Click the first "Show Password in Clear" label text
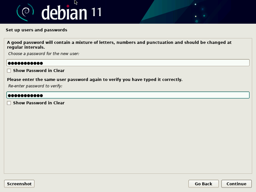This screenshot has width=256, height=192. [x=39, y=71]
